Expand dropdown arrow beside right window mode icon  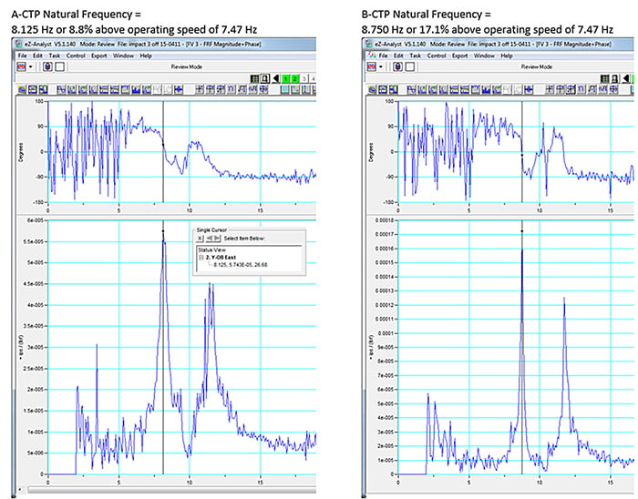381,66
